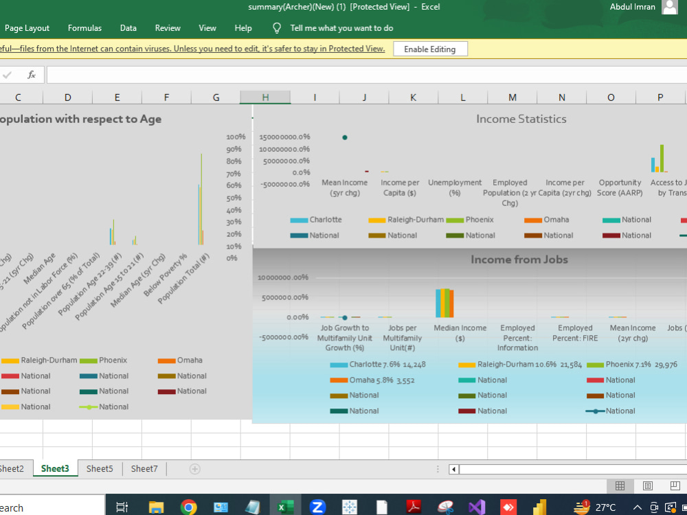
Task: Click the Tell me lightbulb icon
Action: click(277, 28)
